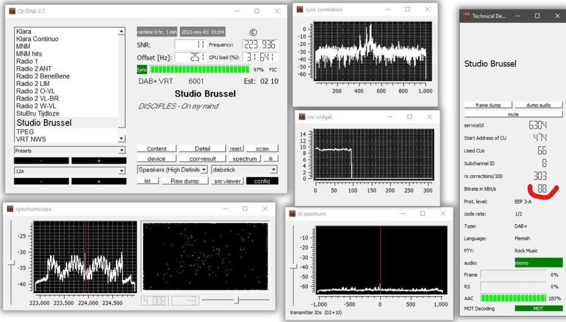Screen dimensions: 566x322
Task: Click the dump audio button
Action: pos(538,105)
